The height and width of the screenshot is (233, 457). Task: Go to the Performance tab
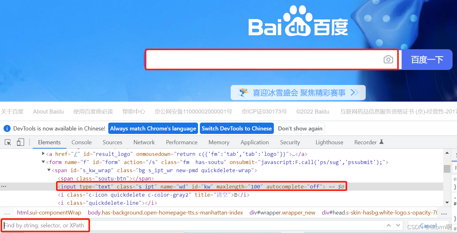click(182, 142)
